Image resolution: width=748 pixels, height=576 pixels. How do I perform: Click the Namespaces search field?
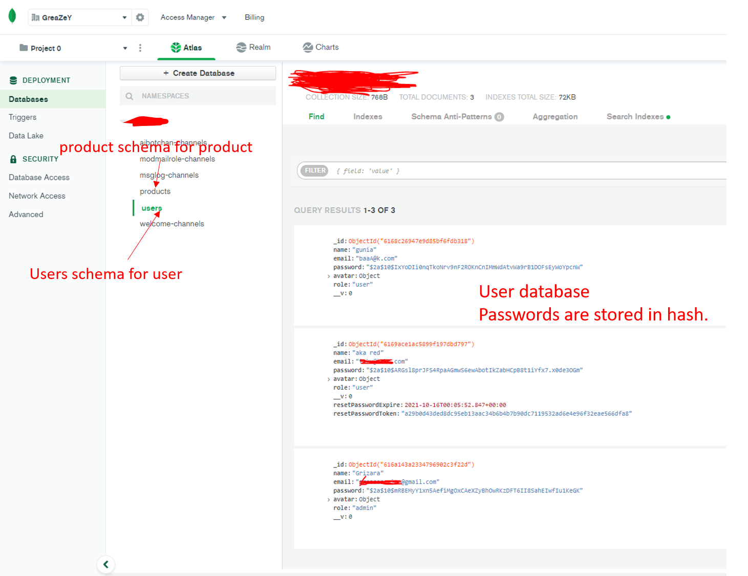pyautogui.click(x=198, y=96)
